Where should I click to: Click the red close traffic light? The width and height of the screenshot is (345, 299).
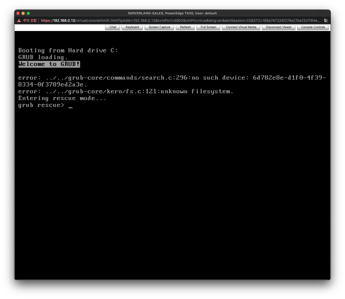click(18, 13)
